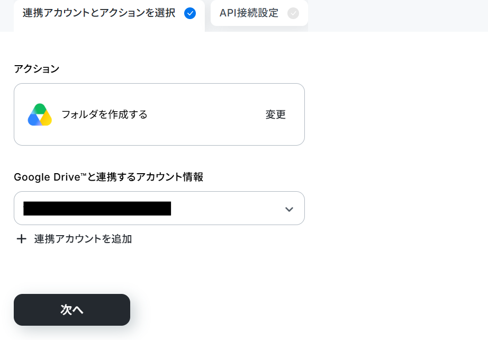Click the アクション section heading
The image size is (488, 340).
pyautogui.click(x=37, y=69)
